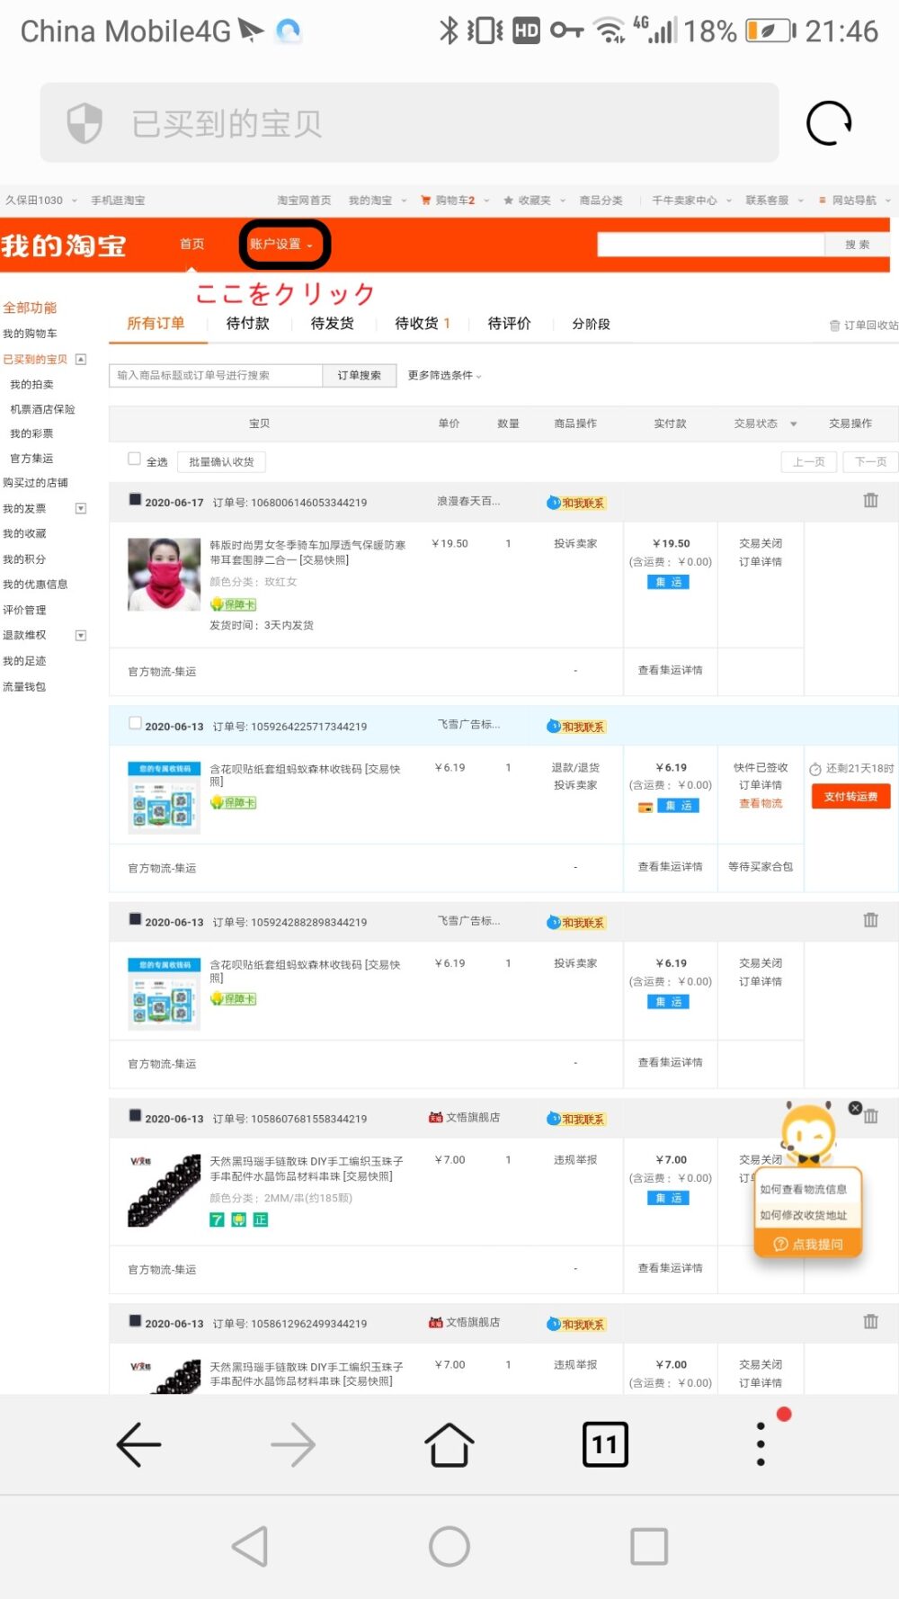Delete order 1058612962499344219 via trash icon

870,1321
